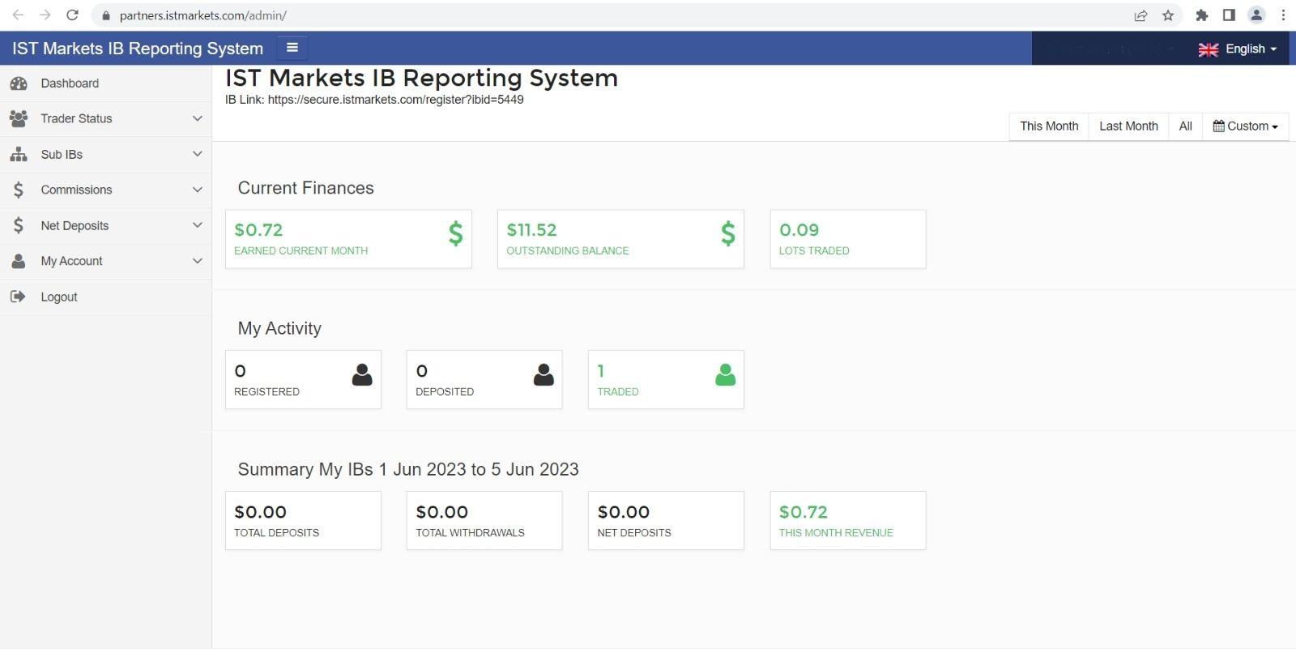Viewport: 1296px width, 649px height.
Task: Open the browser extensions puzzle icon
Action: (x=1202, y=15)
